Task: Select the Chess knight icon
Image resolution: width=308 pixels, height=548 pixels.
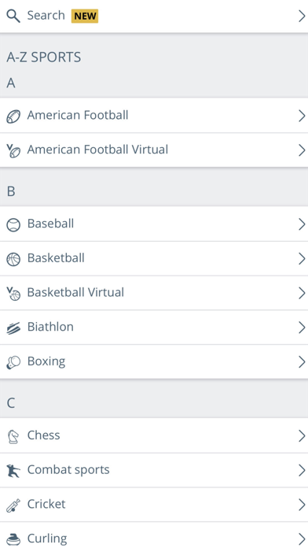Action: point(13,436)
